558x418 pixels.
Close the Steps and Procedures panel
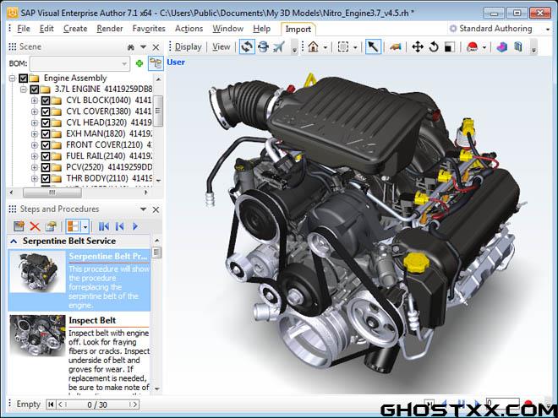(156, 209)
